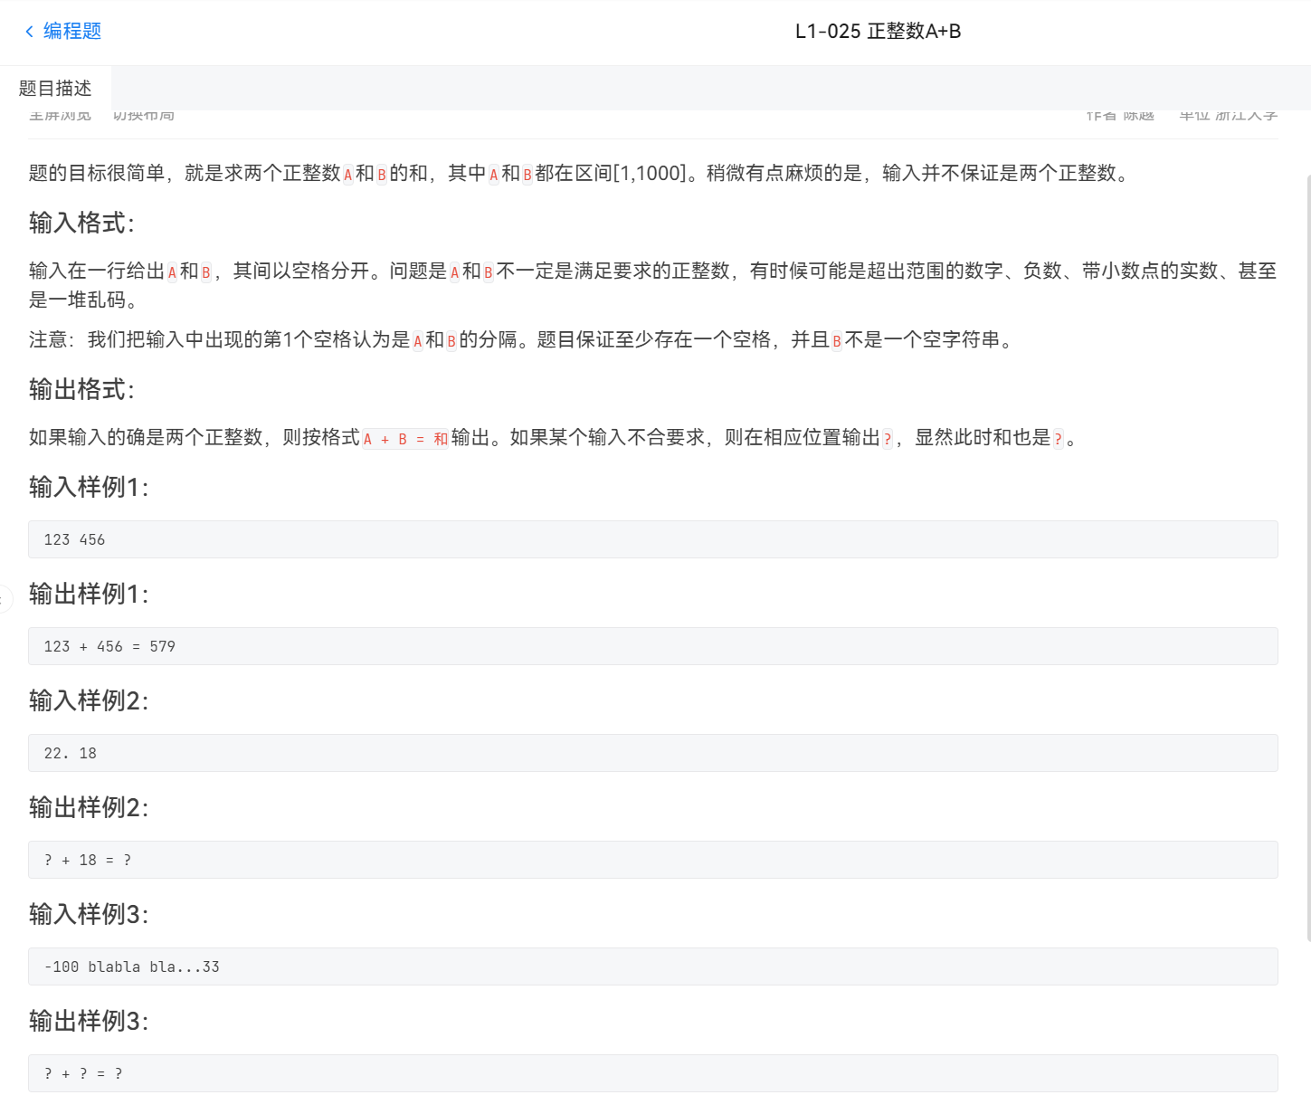This screenshot has width=1311, height=1095.
Task: Select the sample input box '123 456'
Action: [651, 538]
